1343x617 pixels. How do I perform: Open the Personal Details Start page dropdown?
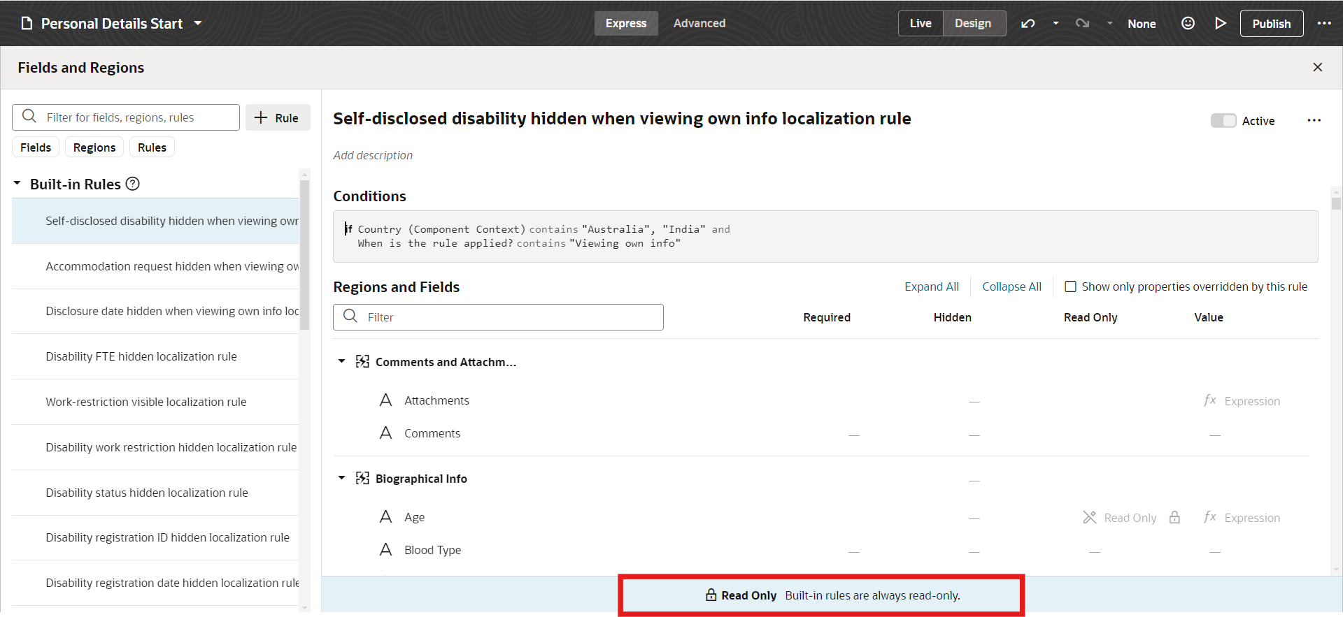[x=198, y=23]
